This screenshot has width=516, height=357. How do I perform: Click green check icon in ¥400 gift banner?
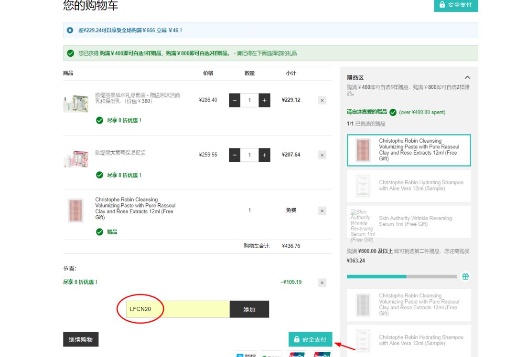[x=70, y=53]
